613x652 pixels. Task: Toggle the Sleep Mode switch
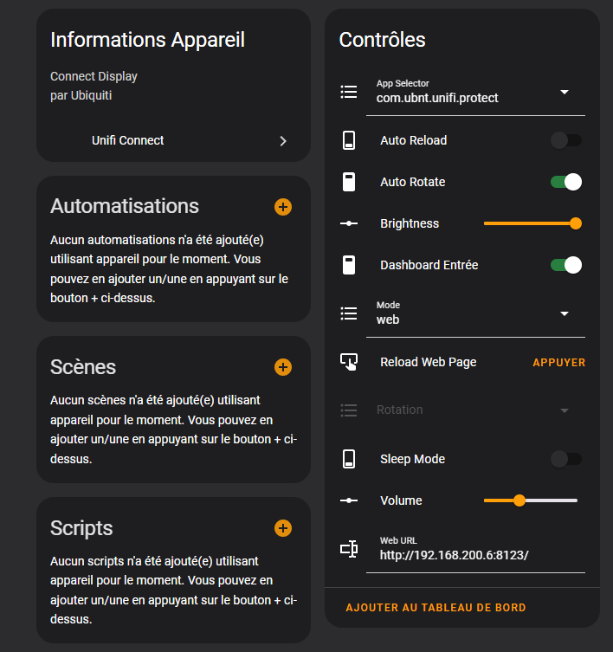pos(566,459)
